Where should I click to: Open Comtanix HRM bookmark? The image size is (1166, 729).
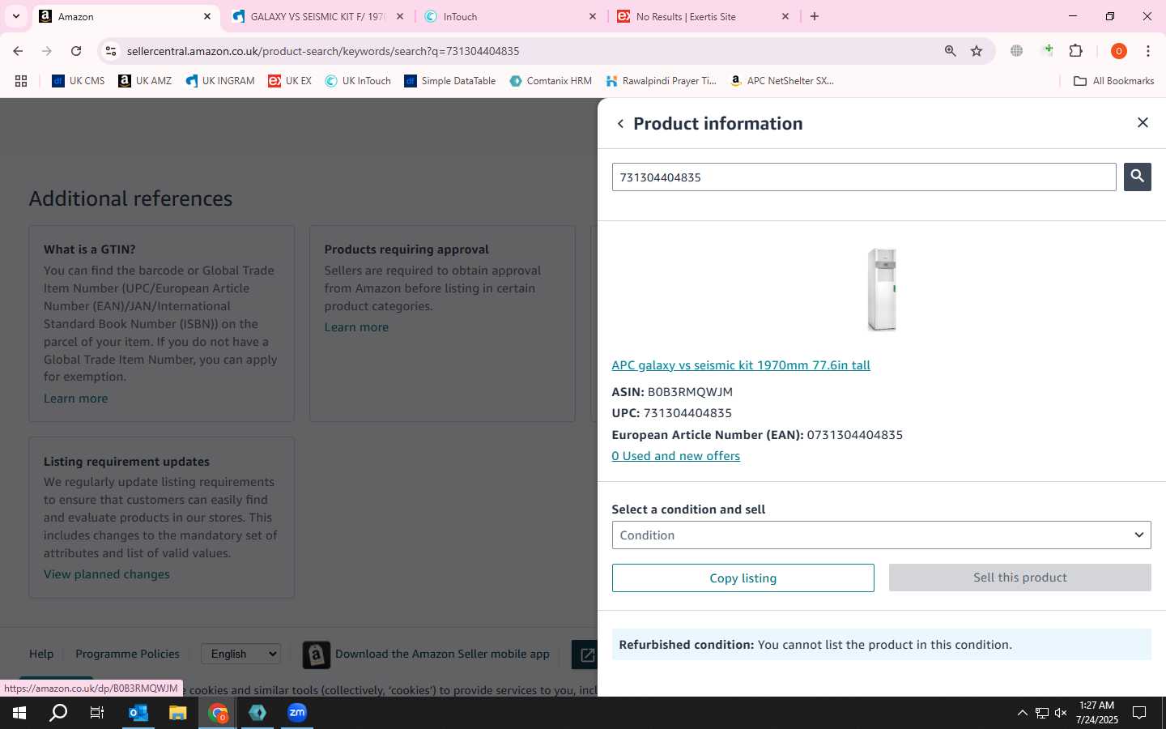pyautogui.click(x=551, y=81)
